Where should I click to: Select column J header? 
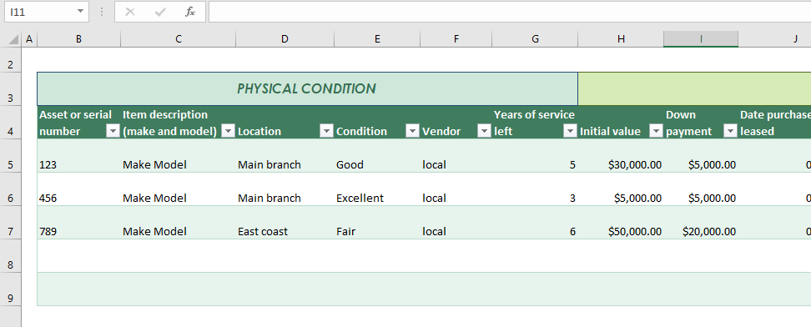point(774,39)
